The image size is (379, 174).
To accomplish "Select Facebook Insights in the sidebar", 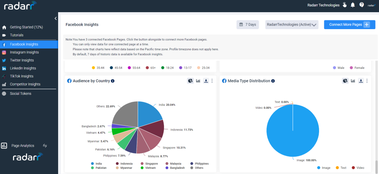I will tap(29, 44).
